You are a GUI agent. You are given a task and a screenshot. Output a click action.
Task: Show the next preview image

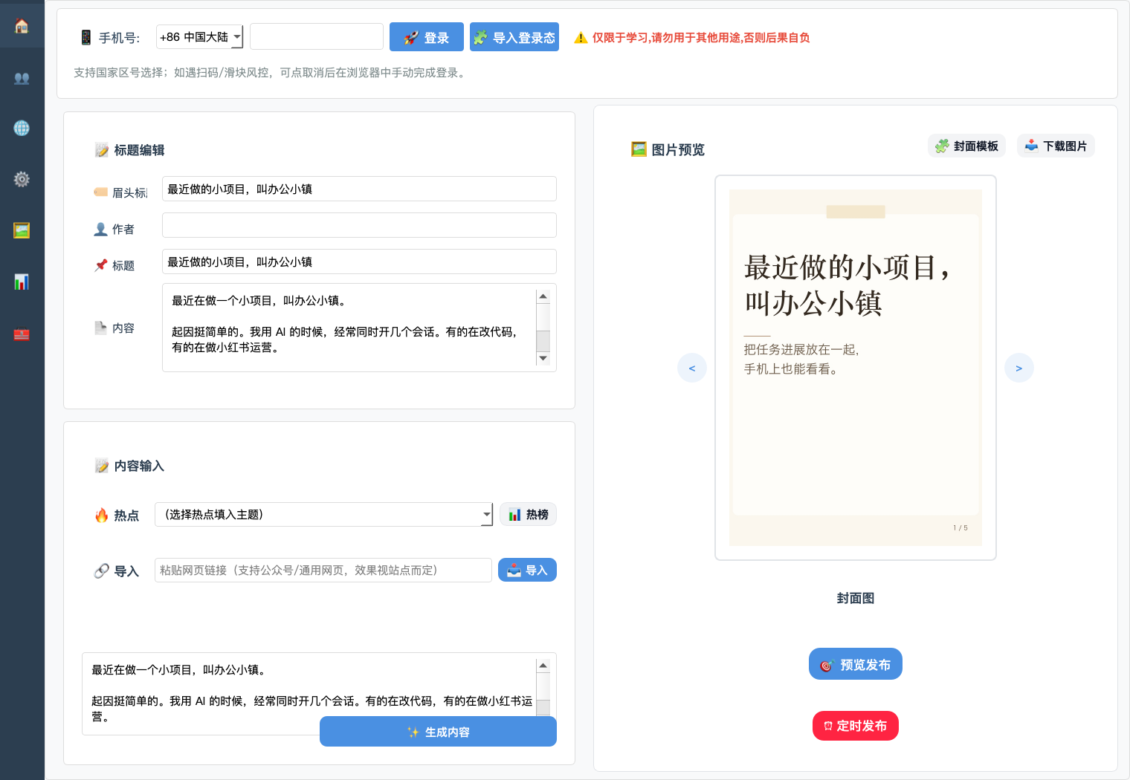(x=1019, y=368)
